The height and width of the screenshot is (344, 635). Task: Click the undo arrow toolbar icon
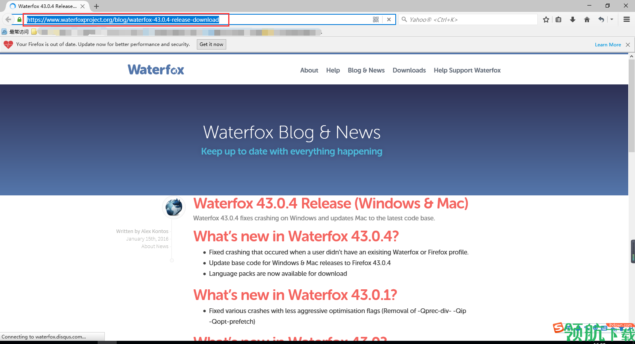(x=601, y=19)
